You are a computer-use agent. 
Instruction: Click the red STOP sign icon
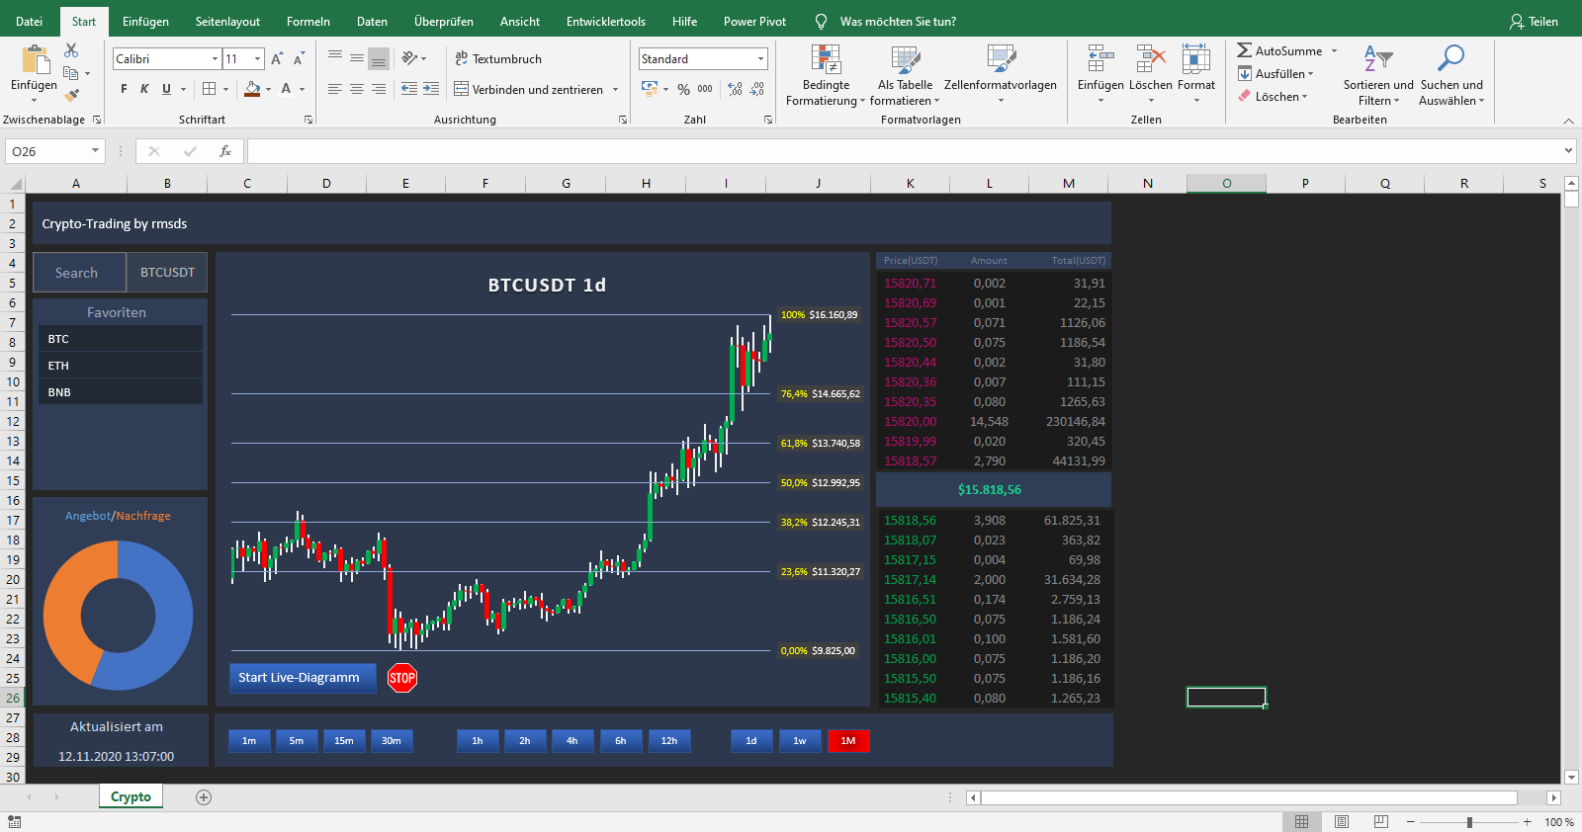point(402,678)
